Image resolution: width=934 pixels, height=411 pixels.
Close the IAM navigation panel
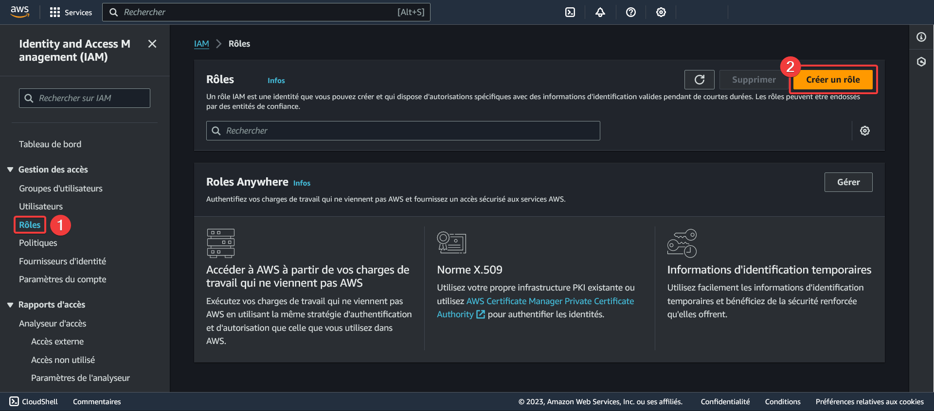(x=152, y=44)
